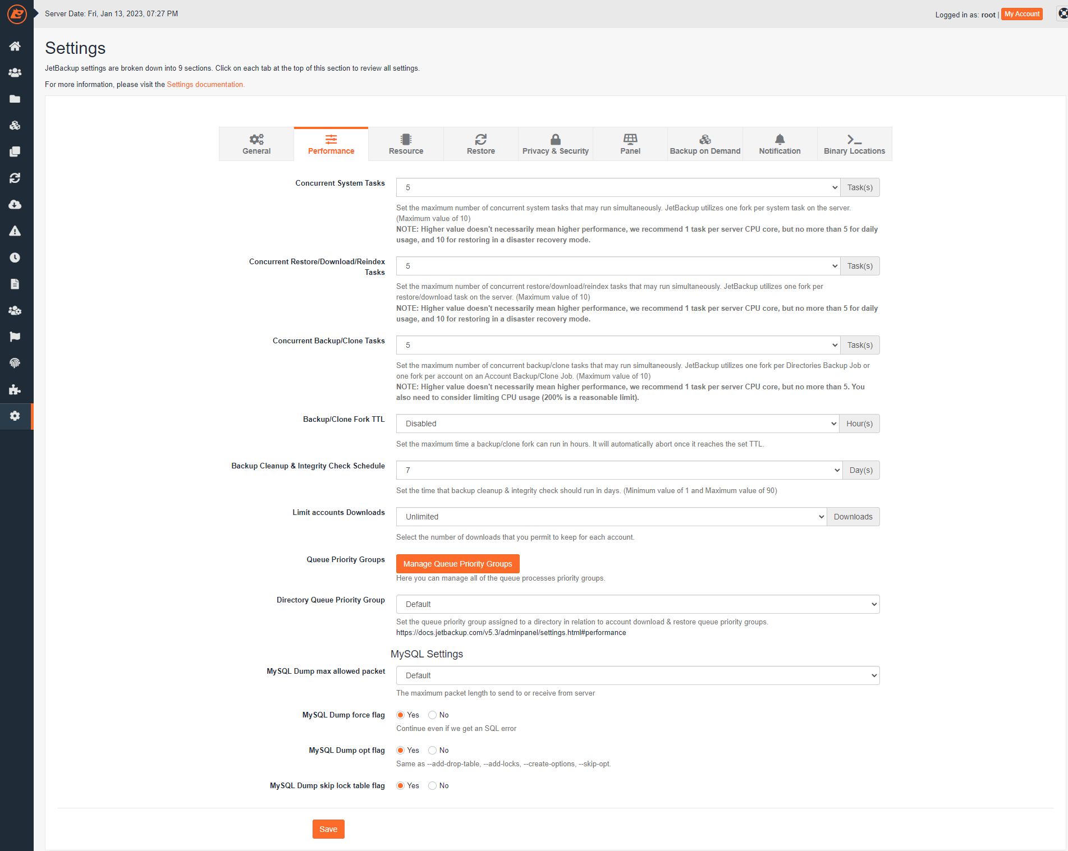Open the Dashboard home icon
Image resolution: width=1068 pixels, height=851 pixels.
[x=15, y=46]
